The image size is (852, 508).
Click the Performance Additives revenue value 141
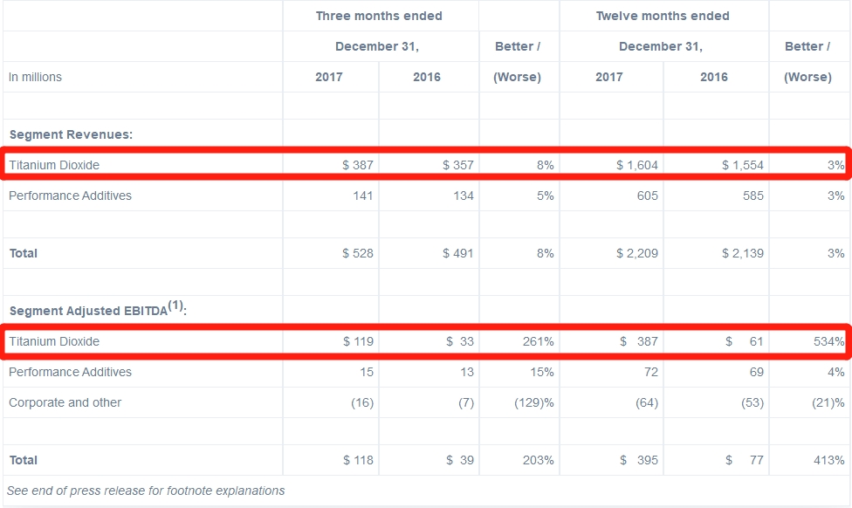[361, 196]
